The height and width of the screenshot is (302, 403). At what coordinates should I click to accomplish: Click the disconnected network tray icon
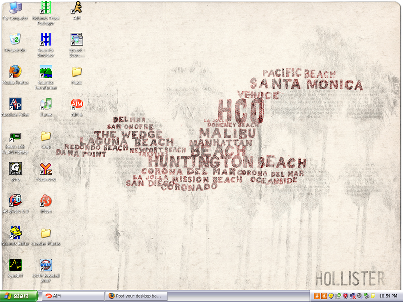coord(353,296)
